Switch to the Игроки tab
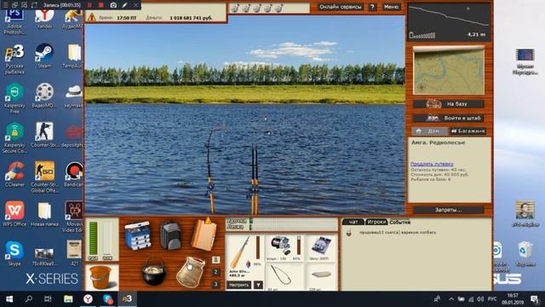 click(x=376, y=222)
